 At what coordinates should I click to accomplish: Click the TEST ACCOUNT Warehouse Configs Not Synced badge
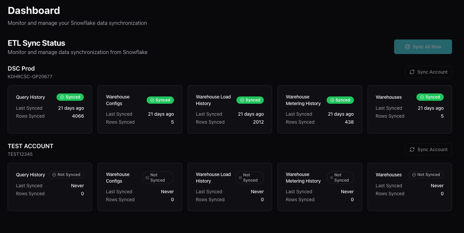click(158, 178)
